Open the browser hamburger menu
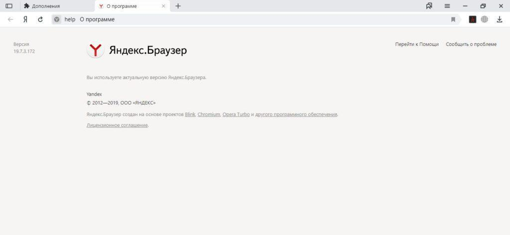The width and height of the screenshot is (510, 235). pos(447,6)
